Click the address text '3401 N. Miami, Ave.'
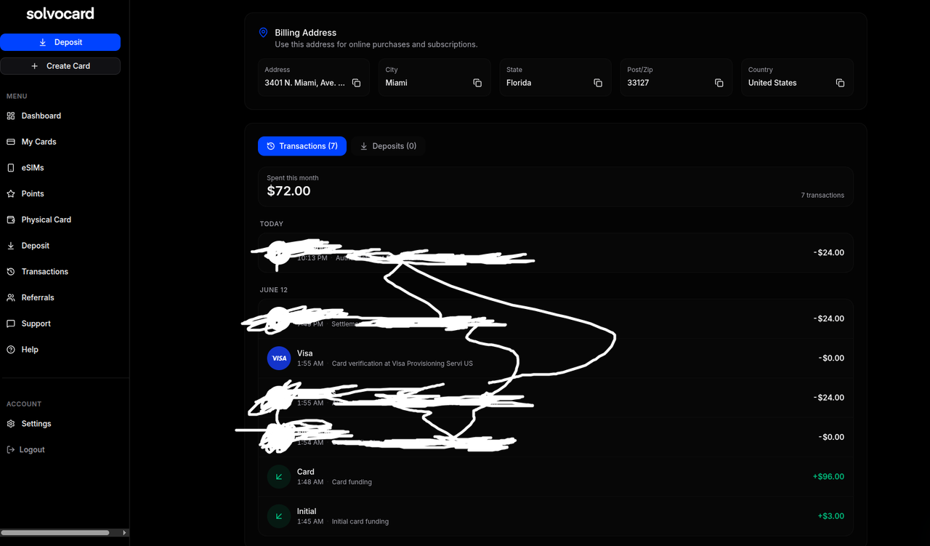Viewport: 930px width, 546px height. [304, 83]
